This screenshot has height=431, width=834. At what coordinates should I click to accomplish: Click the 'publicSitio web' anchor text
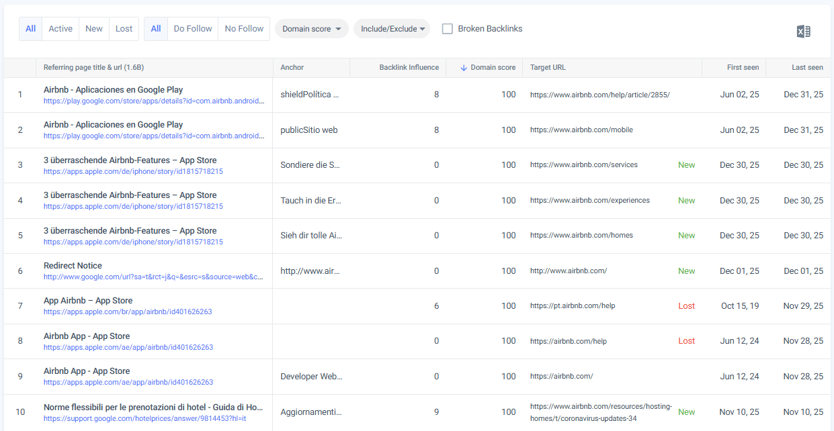[x=309, y=130]
